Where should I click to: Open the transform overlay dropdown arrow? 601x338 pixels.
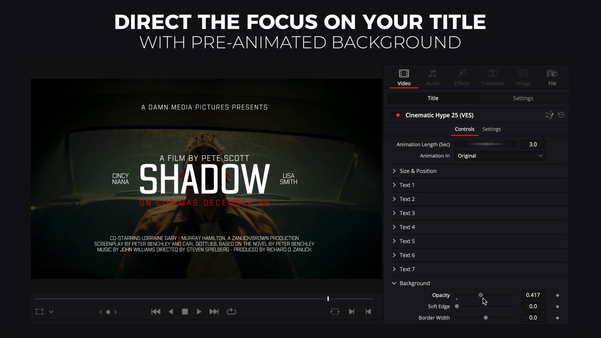click(51, 312)
